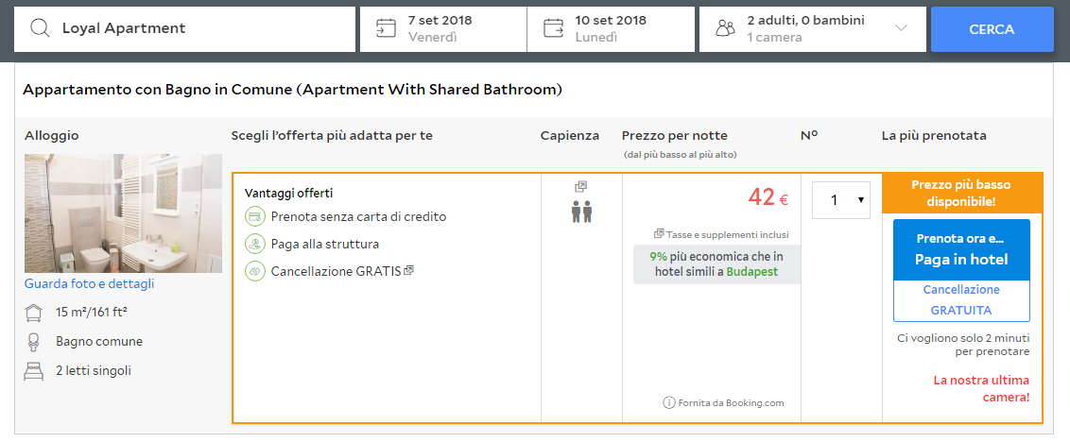
Task: Click the info icon by Booking.com
Action: [669, 403]
